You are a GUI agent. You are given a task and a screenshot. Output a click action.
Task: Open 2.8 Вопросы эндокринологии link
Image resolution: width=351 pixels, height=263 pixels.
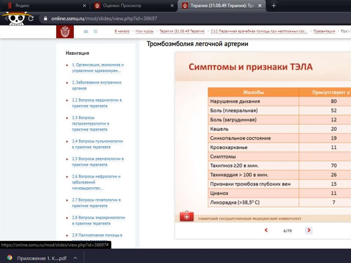98,220
